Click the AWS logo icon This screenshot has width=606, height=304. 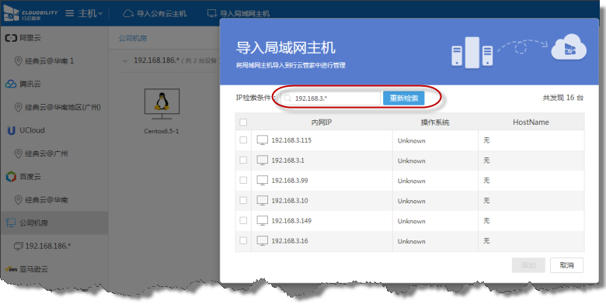[x=11, y=269]
